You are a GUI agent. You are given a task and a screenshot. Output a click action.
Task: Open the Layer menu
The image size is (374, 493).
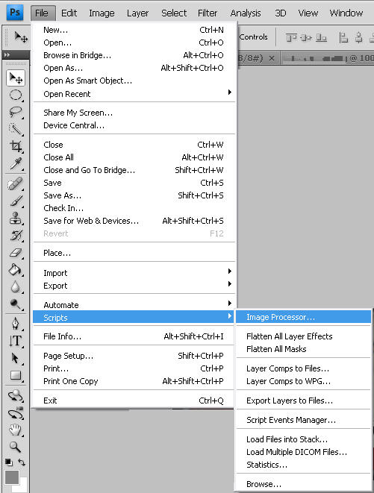[x=137, y=13]
